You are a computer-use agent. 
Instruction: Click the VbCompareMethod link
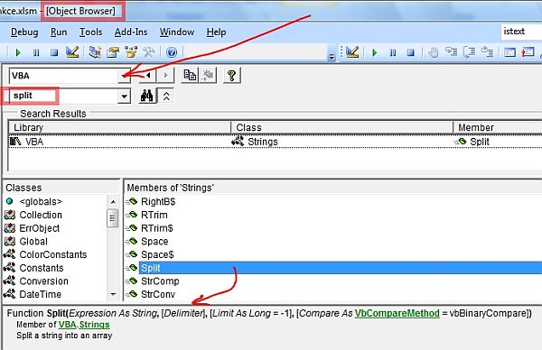(397, 313)
